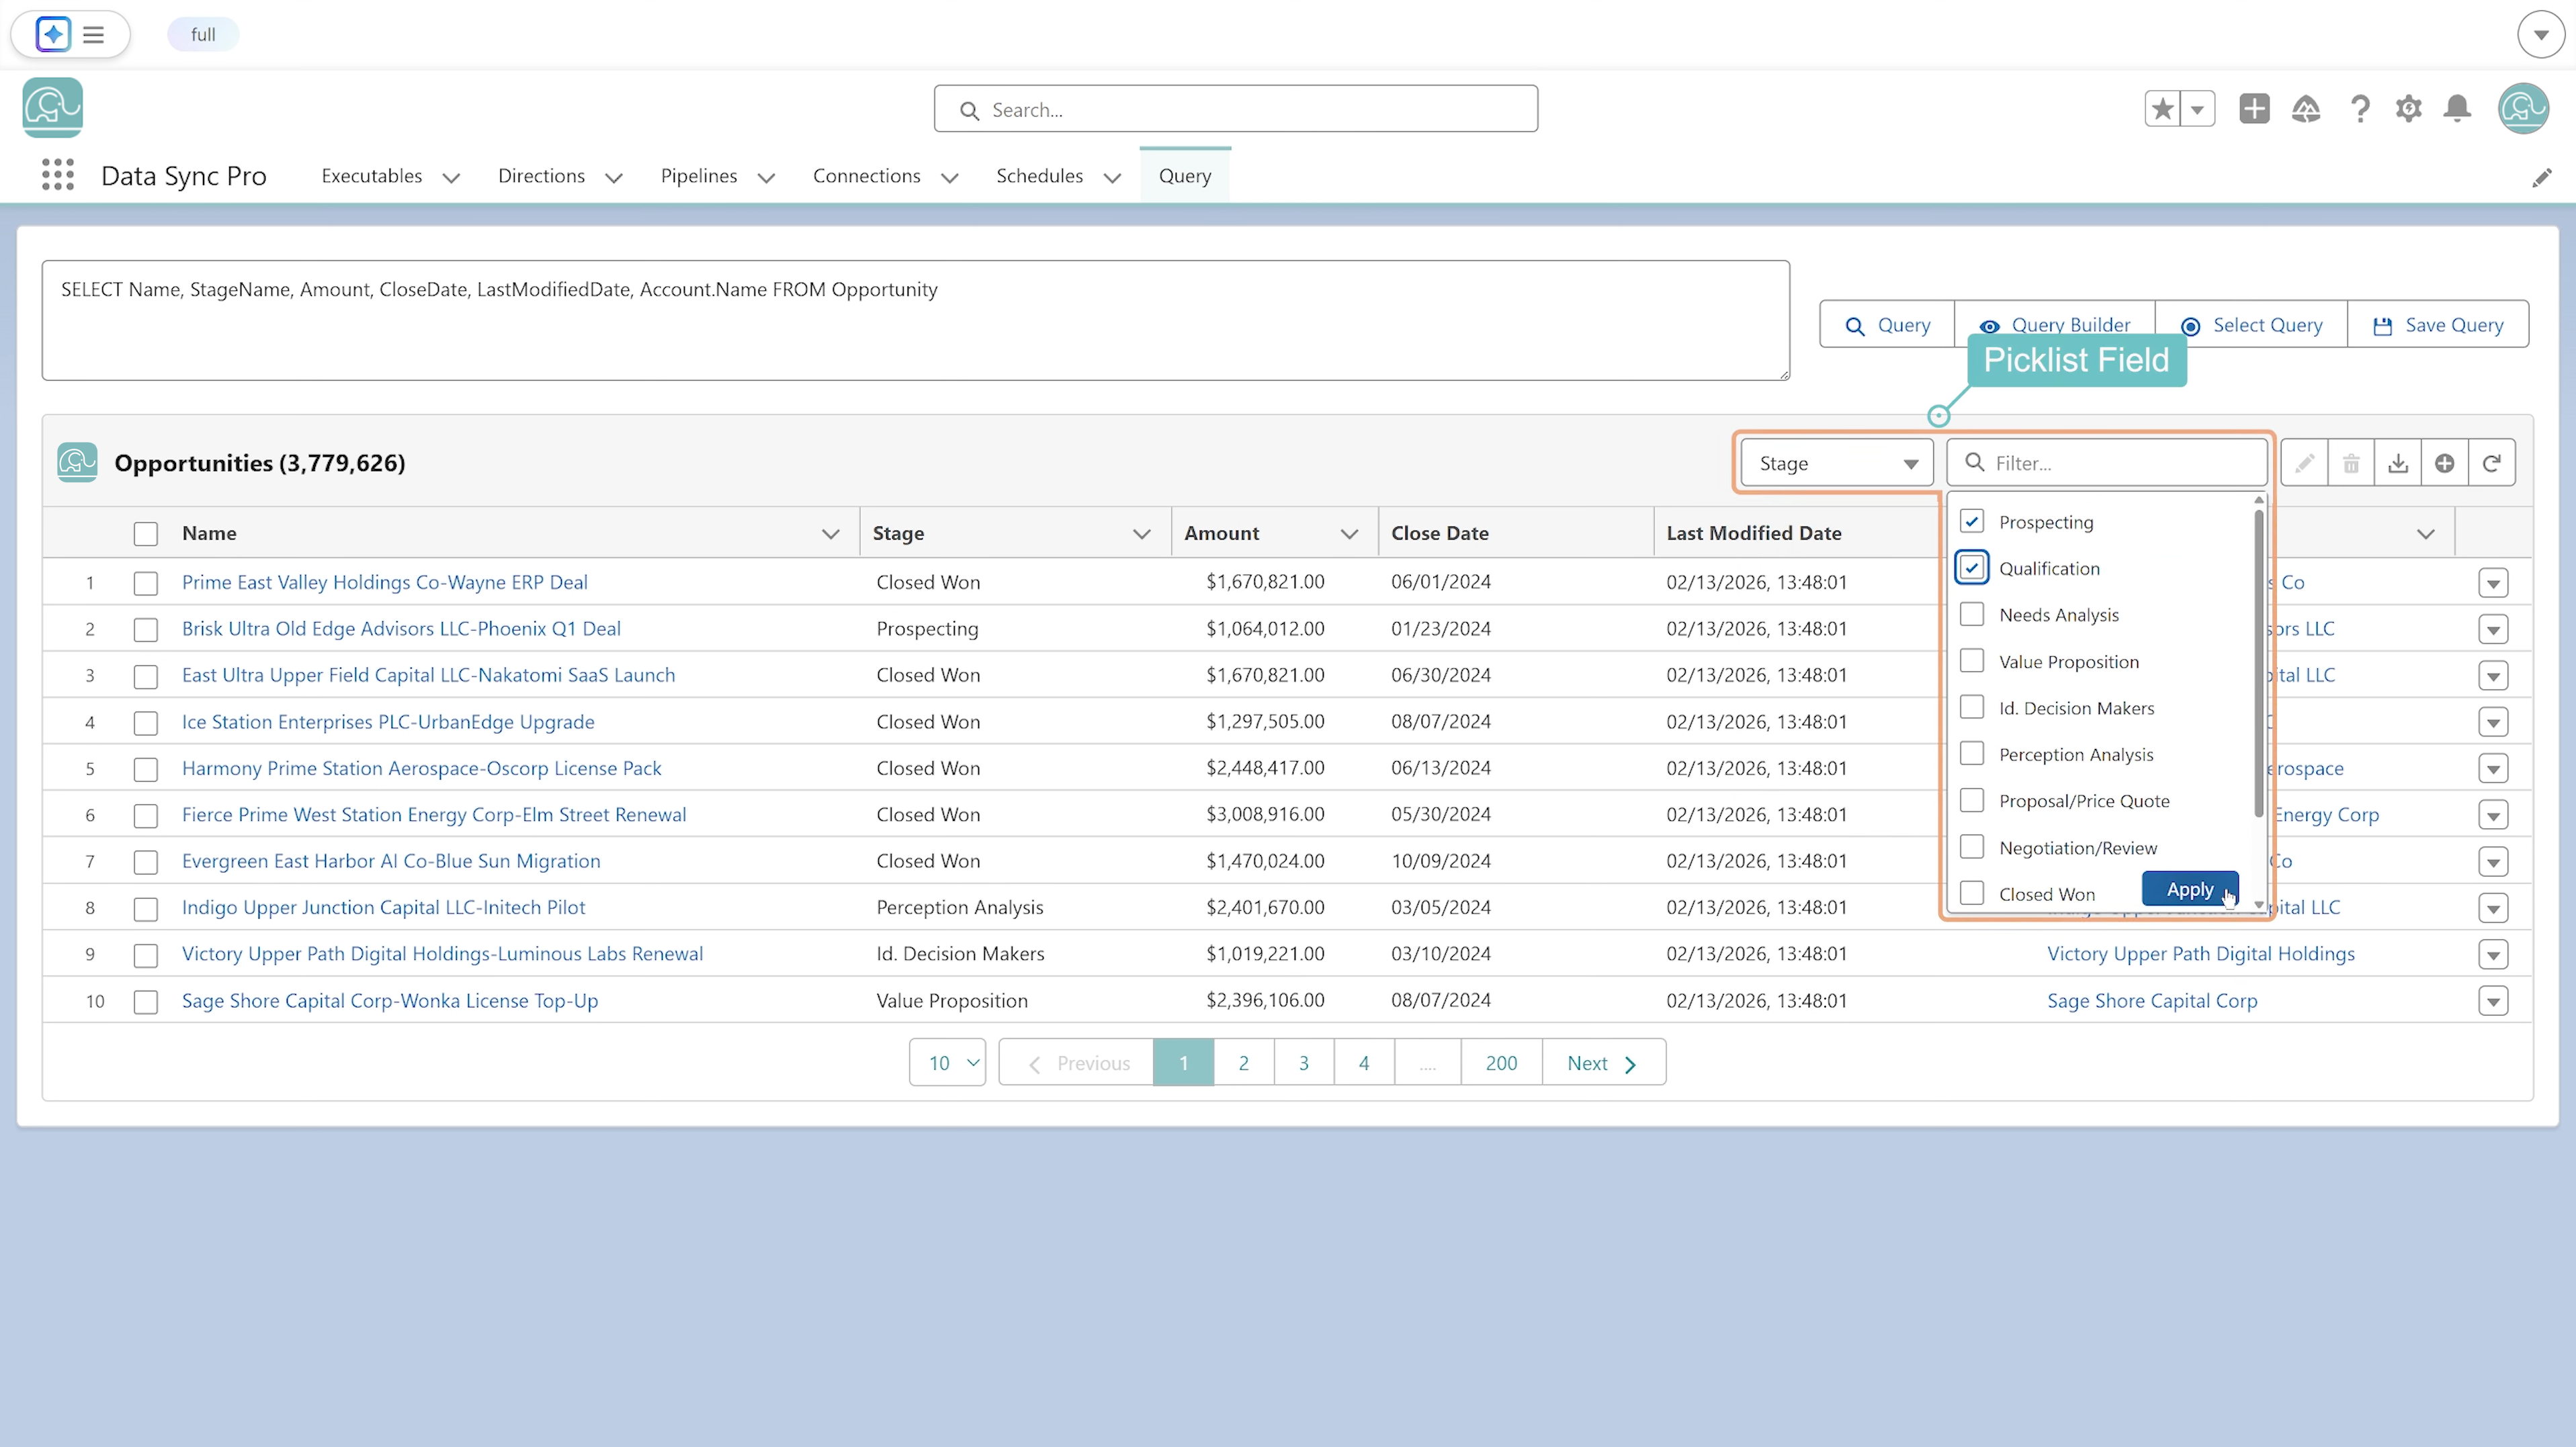The width and height of the screenshot is (2576, 1447).
Task: Open the Connections tab
Action: click(x=866, y=176)
